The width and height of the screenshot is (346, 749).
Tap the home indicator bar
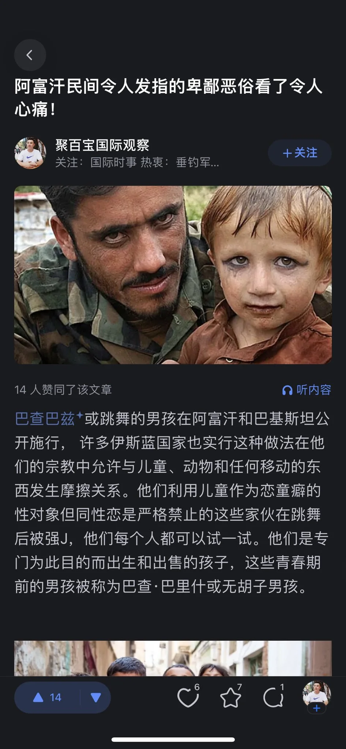point(173,739)
